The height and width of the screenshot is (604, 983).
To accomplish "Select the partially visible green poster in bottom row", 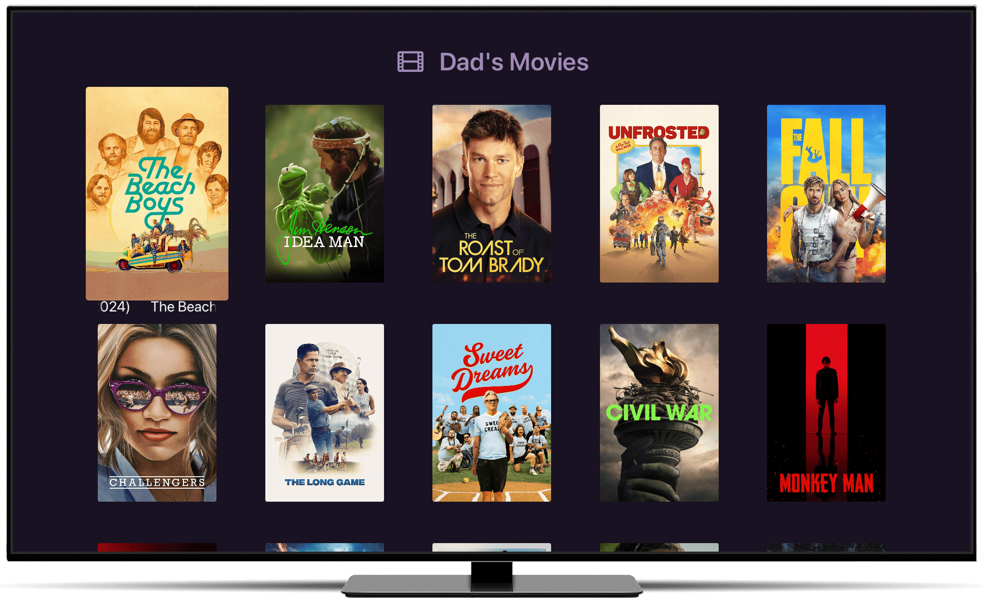I will pyautogui.click(x=659, y=547).
